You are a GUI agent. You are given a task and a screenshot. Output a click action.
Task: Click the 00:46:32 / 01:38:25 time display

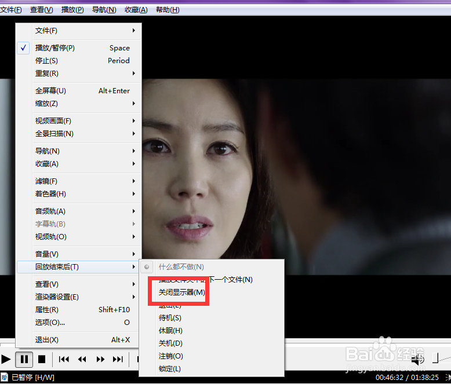click(x=407, y=378)
